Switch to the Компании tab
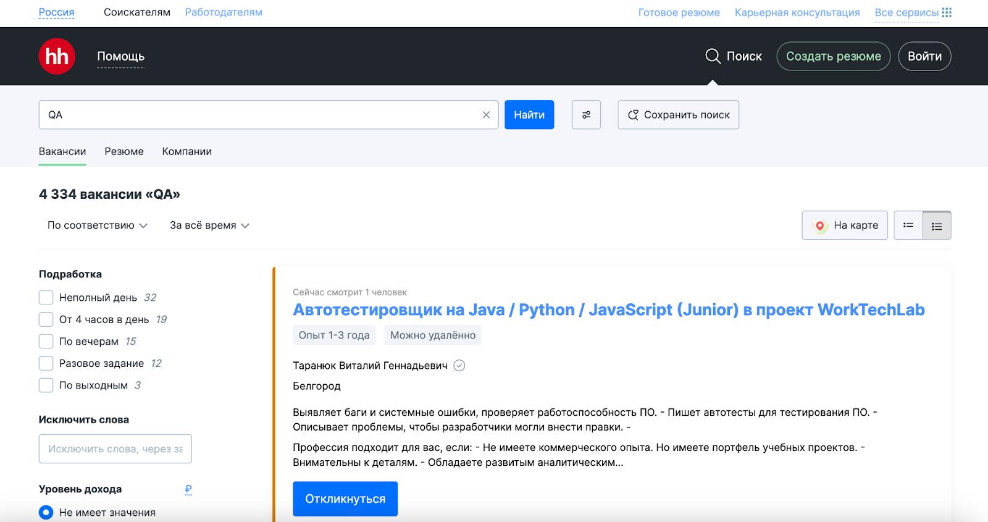Screen dimensions: 988x522 (x=186, y=151)
